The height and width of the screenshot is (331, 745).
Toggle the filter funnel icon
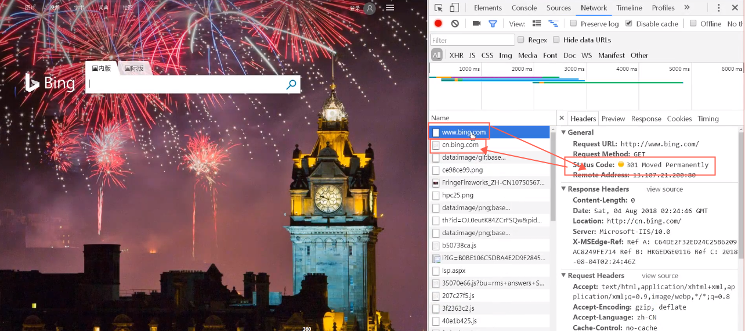493,23
